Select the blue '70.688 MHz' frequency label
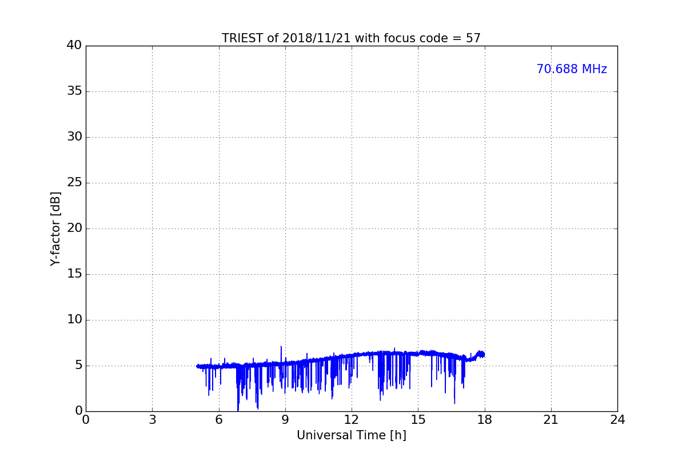Viewport: 686px width, 457px height. 572,69
